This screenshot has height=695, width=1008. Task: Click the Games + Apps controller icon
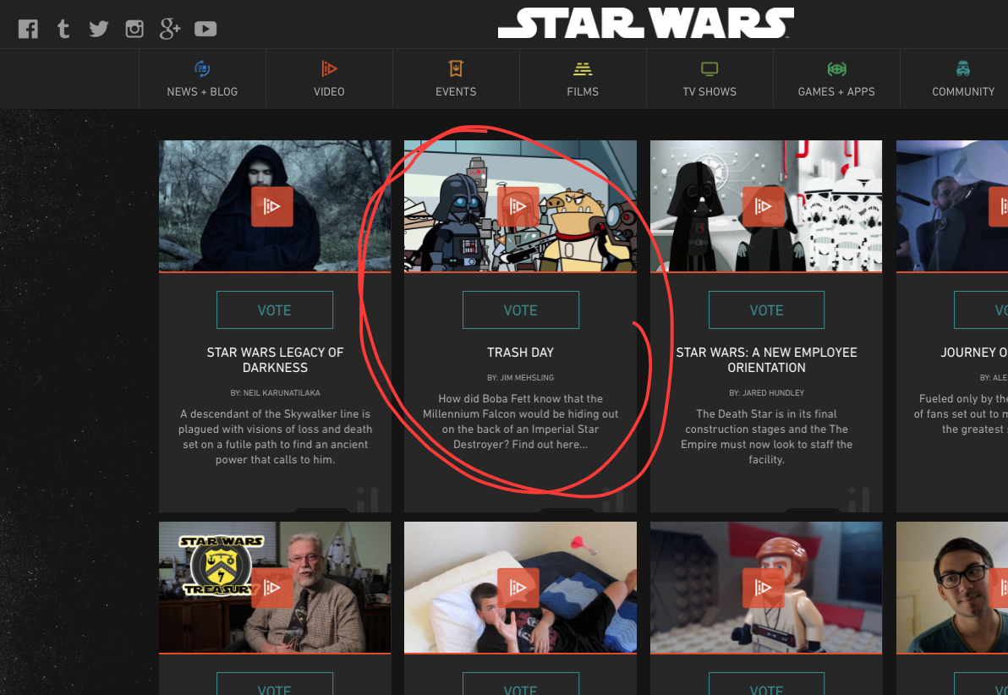click(836, 68)
